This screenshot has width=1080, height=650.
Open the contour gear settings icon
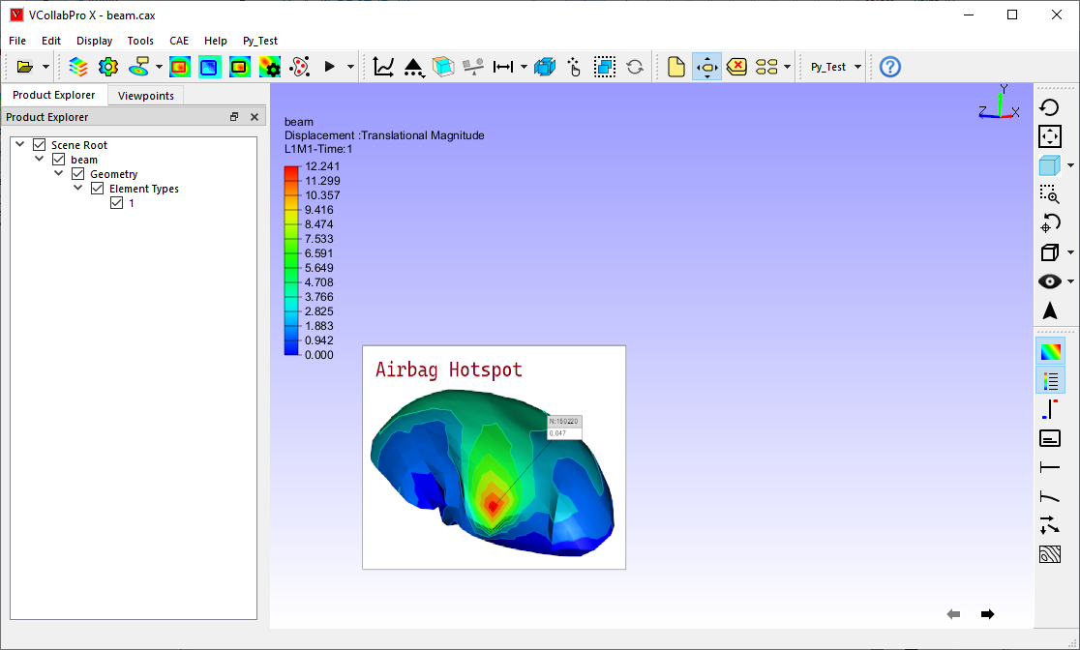[269, 67]
